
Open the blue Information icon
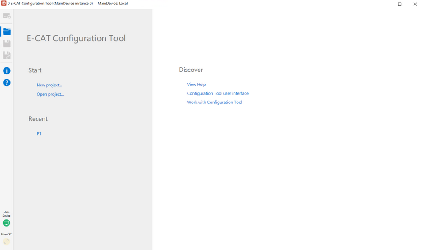pyautogui.click(x=7, y=70)
